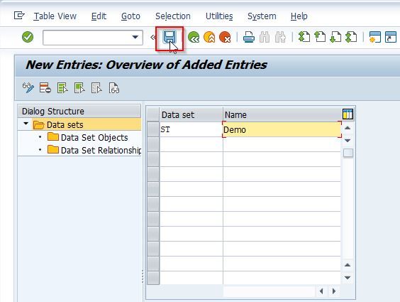Click the yellow Exit icon

209,37
